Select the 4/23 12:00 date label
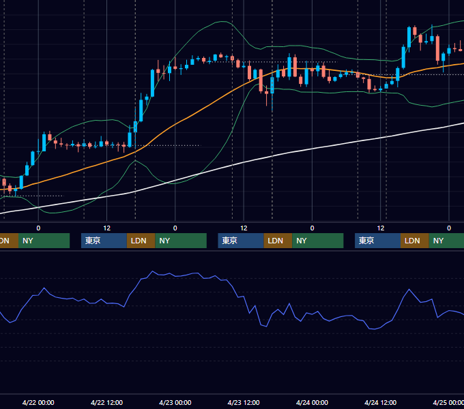Viewport: 464px width, 409px height. [x=244, y=402]
